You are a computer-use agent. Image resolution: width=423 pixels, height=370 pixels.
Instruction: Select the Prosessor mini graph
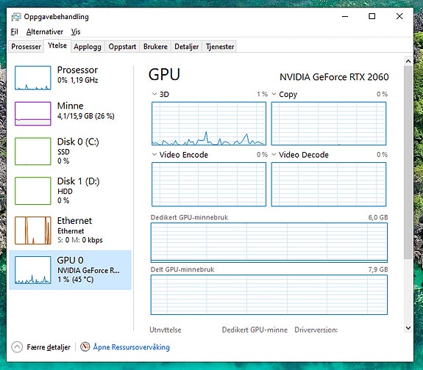tap(33, 78)
